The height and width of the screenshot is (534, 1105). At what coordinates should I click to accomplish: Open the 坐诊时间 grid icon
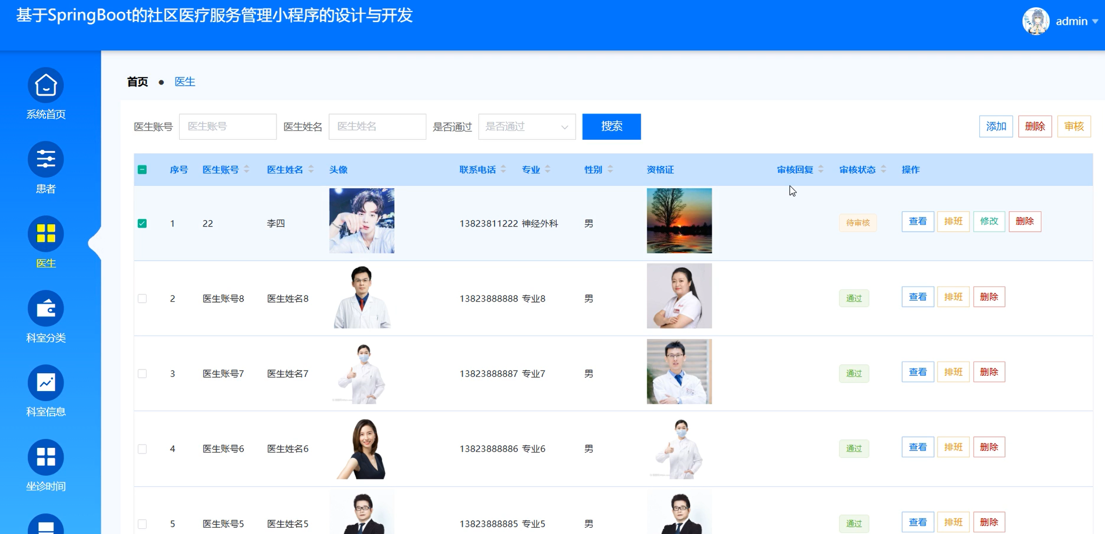tap(46, 457)
